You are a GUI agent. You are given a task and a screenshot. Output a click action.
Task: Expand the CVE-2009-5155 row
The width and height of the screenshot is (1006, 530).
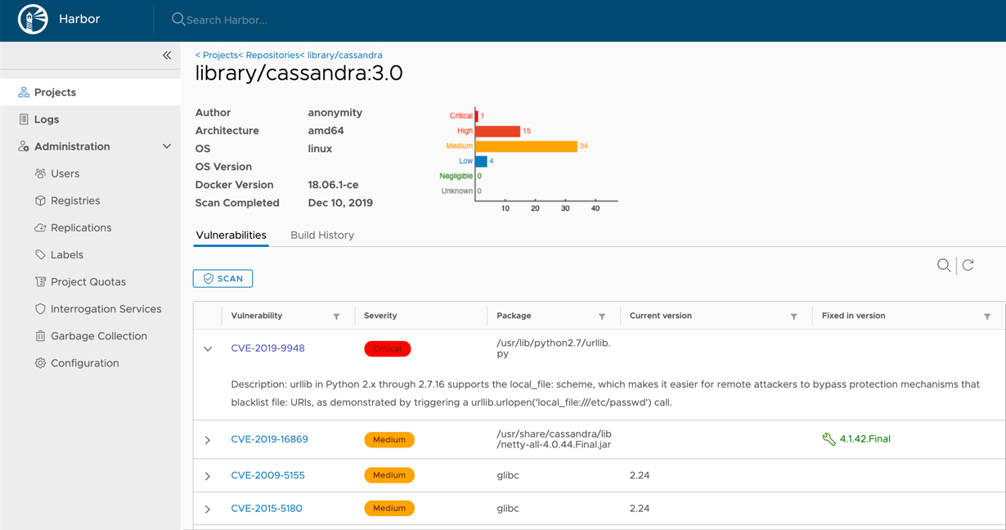coord(208,476)
